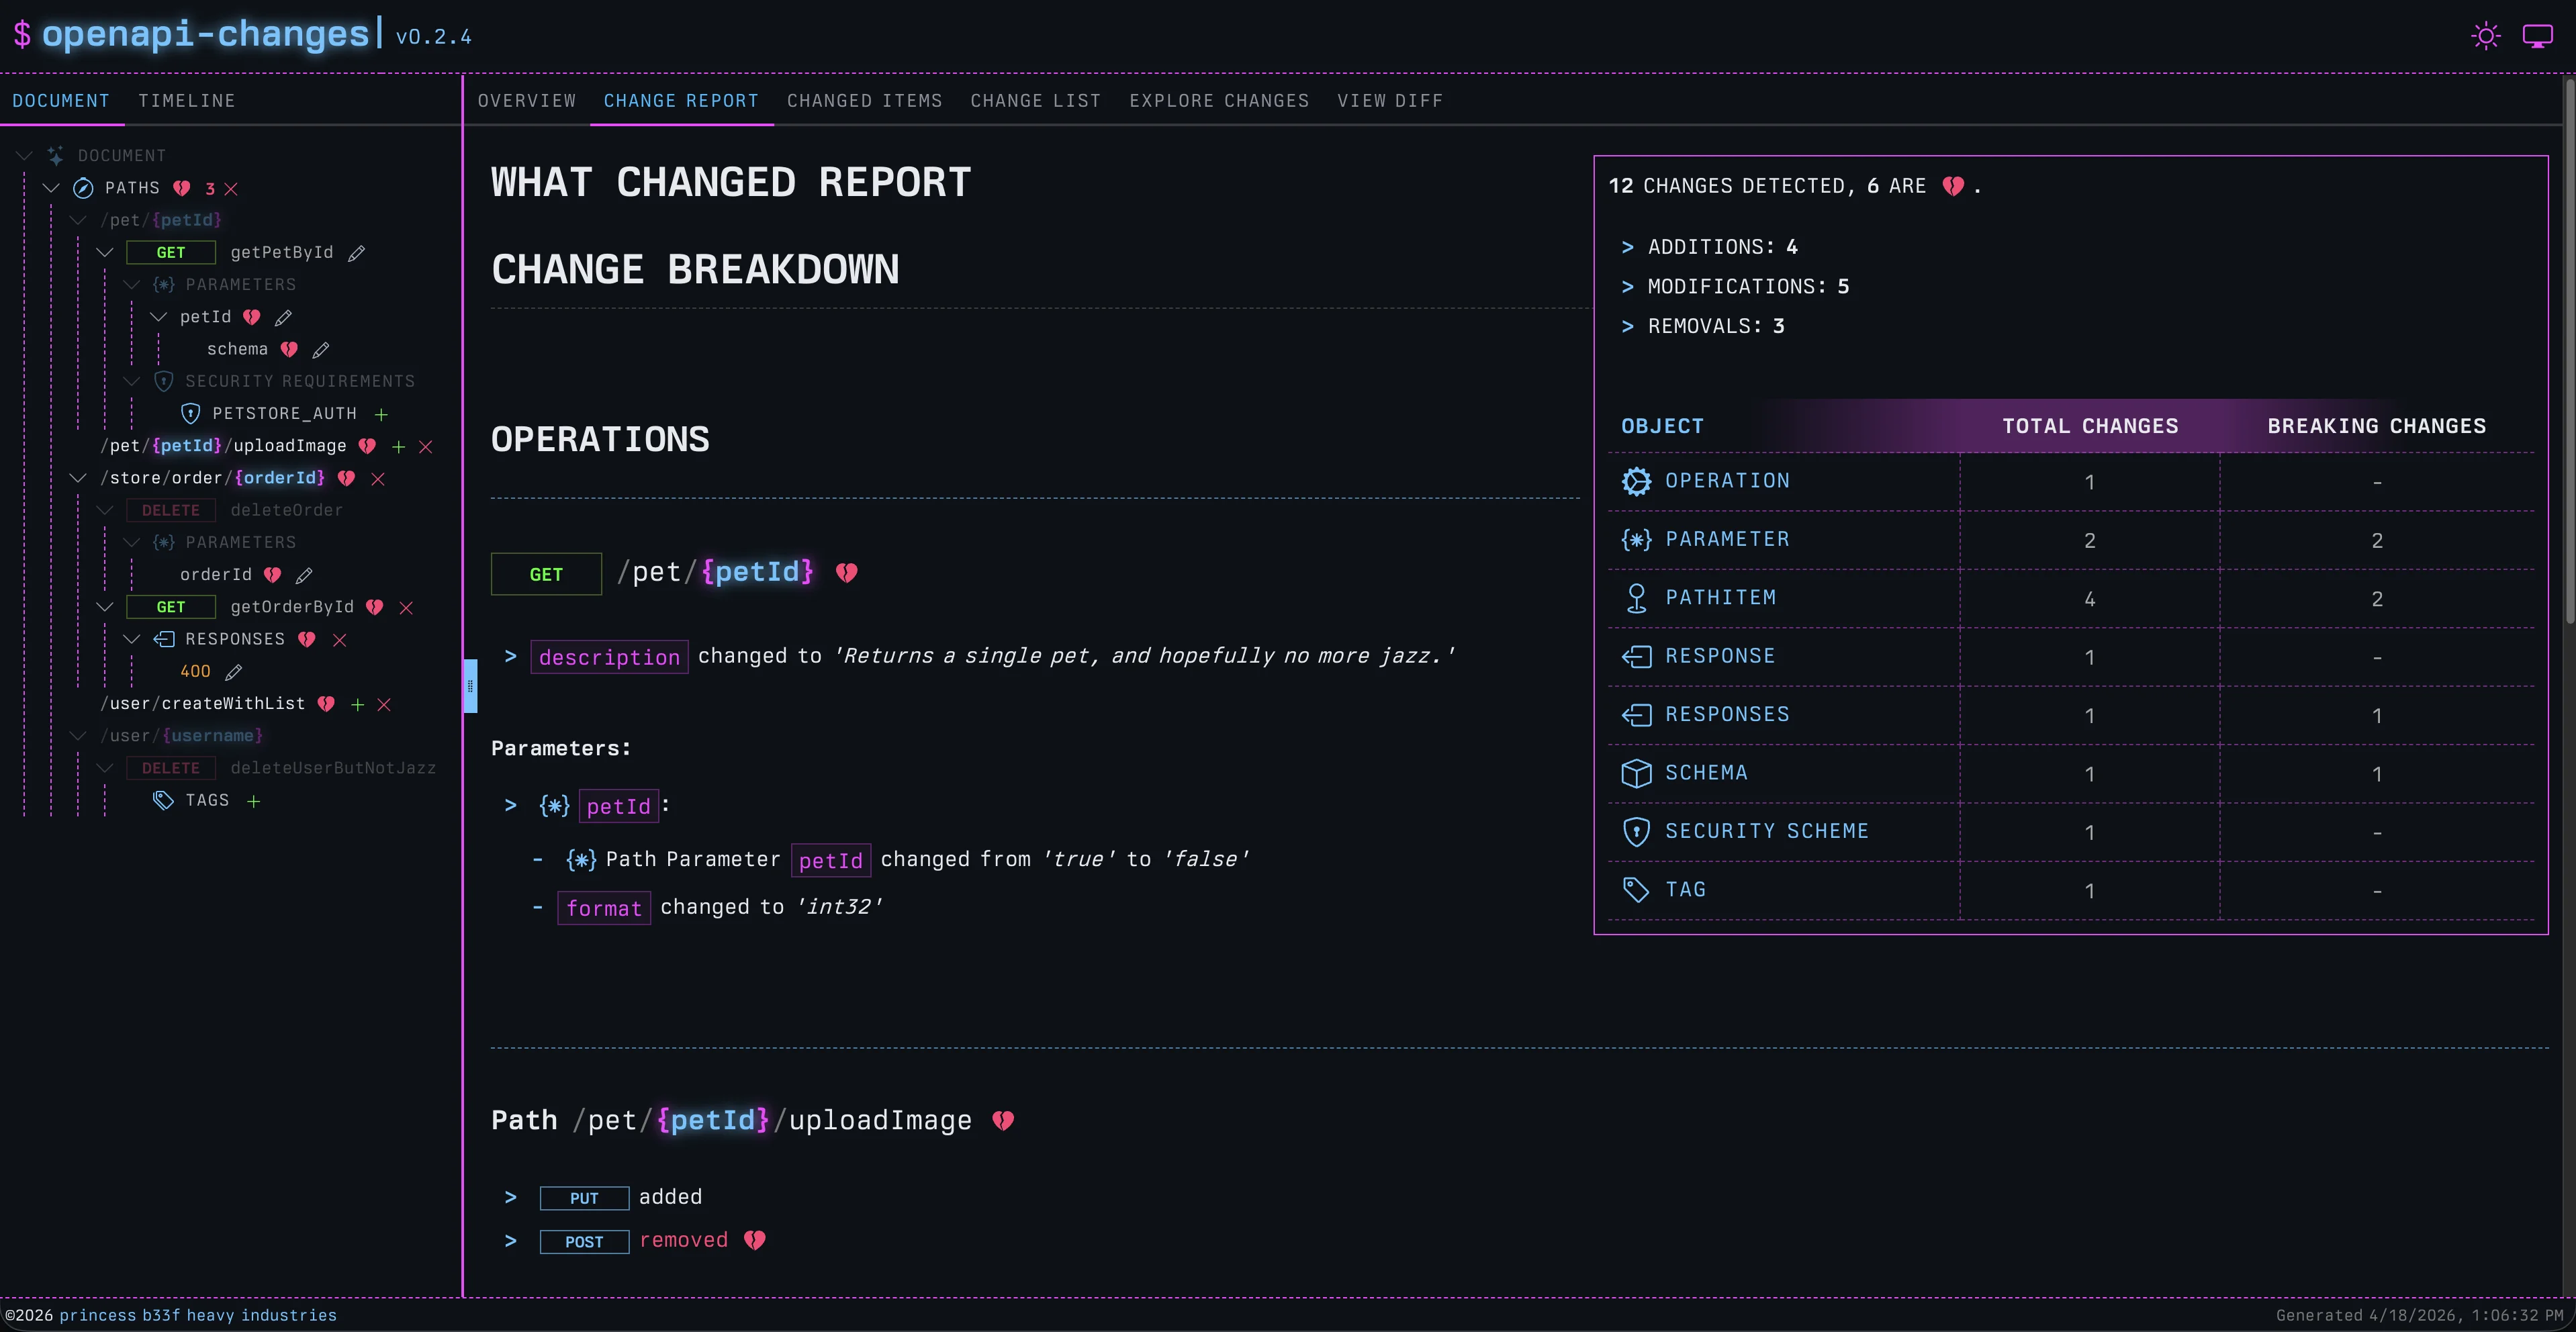Click the openapi-changes title link

(205, 34)
